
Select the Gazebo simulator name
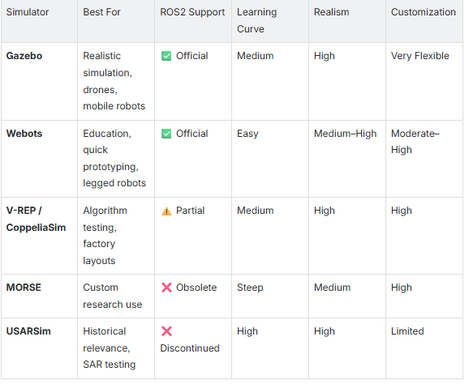pos(24,56)
